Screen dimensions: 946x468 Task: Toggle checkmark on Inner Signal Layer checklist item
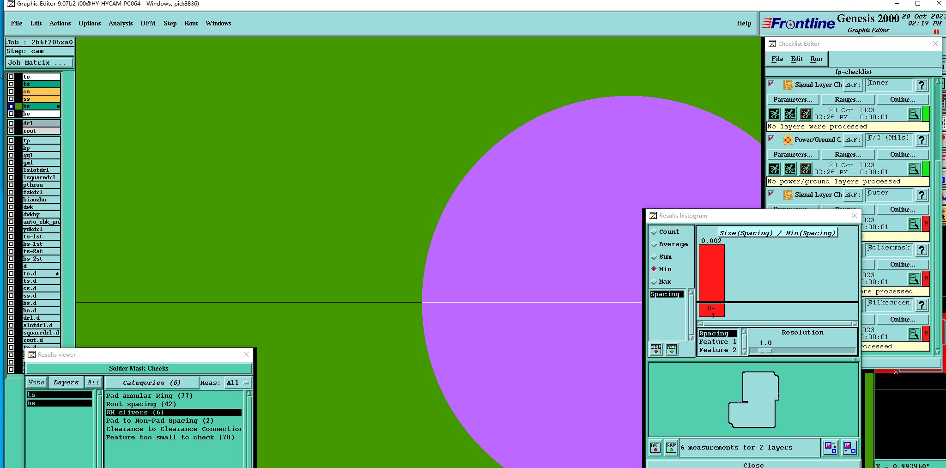point(771,84)
